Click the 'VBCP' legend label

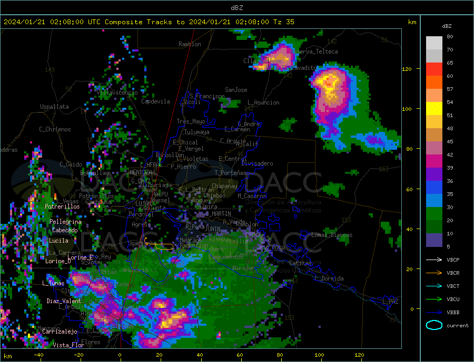click(453, 260)
